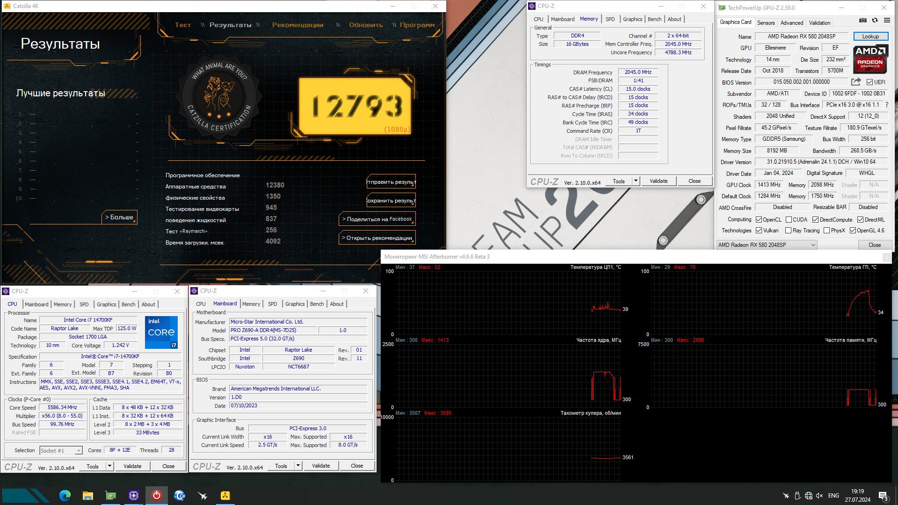Open File Explorer from the taskbar
Screen dimensions: 898x505
87,495
